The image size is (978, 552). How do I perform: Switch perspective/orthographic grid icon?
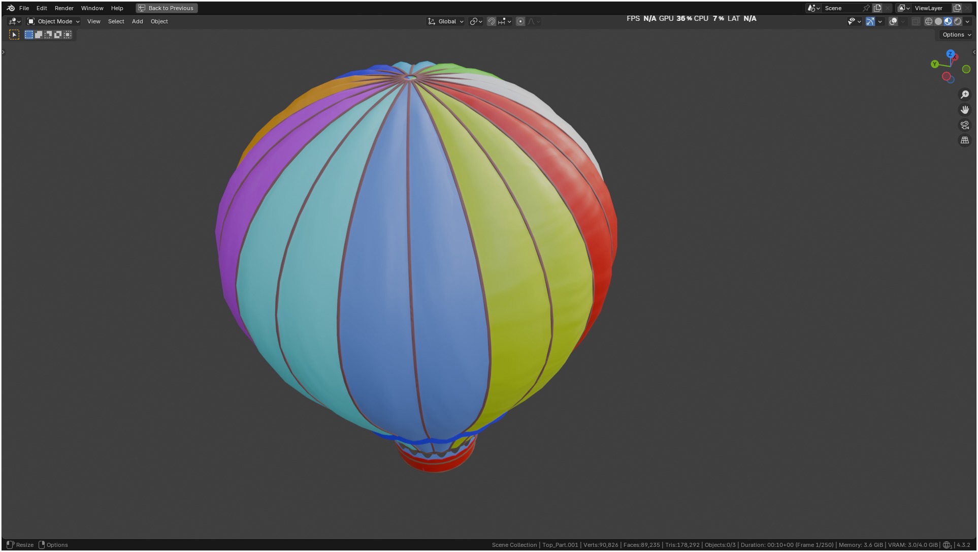pyautogui.click(x=965, y=140)
